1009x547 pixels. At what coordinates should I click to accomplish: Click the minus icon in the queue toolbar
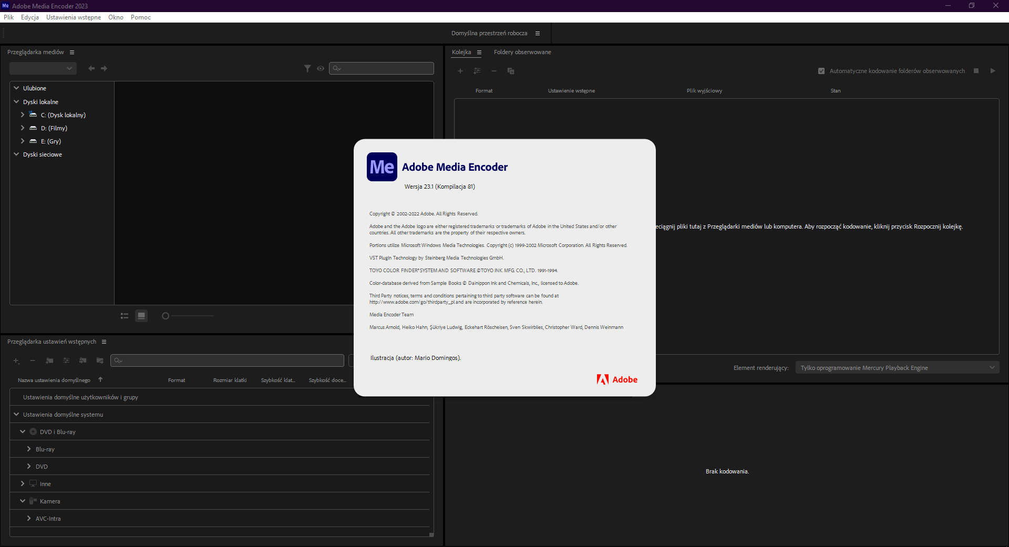click(494, 71)
